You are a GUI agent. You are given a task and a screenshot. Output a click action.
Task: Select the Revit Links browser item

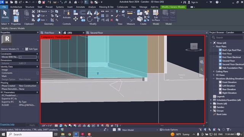point(222,114)
